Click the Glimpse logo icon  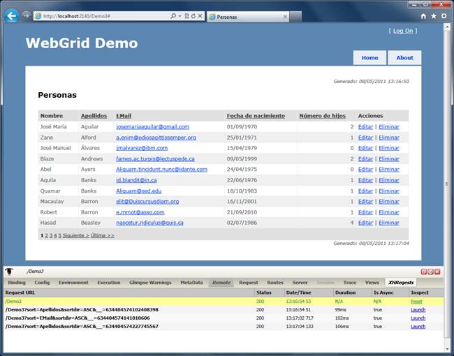10,271
